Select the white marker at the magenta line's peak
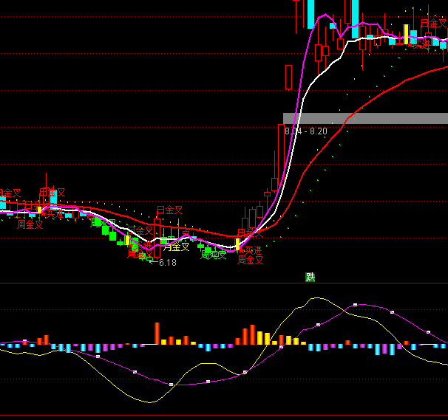Viewport: 448px width, 420px height. pos(355,305)
